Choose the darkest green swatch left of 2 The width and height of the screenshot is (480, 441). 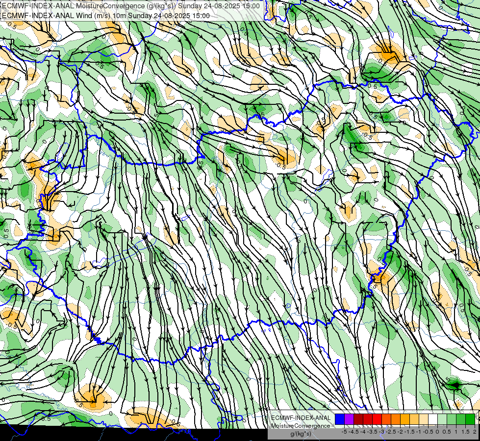(x=470, y=419)
